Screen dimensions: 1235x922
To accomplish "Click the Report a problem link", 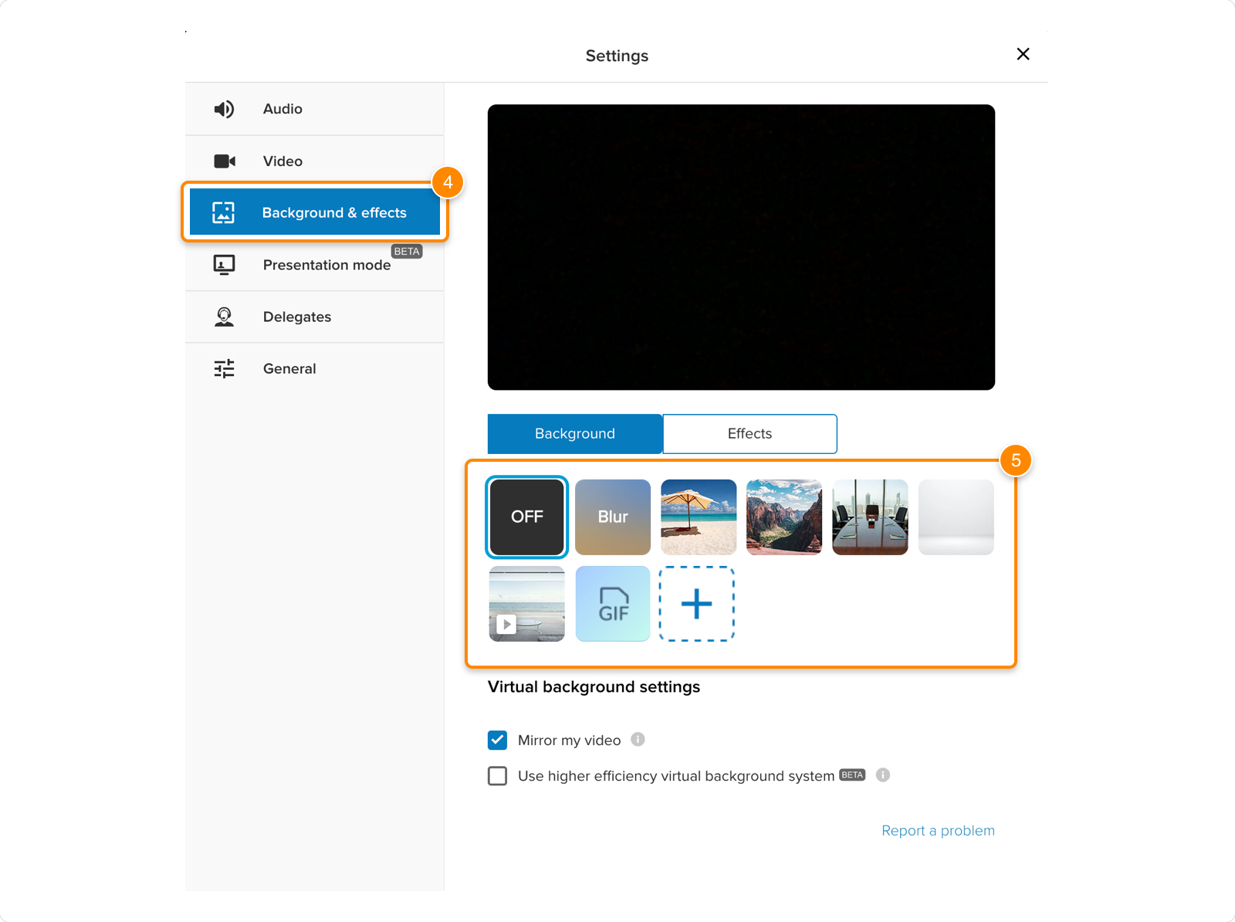I will [938, 830].
